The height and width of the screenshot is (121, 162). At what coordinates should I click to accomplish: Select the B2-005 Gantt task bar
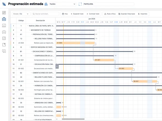coord(58,116)
